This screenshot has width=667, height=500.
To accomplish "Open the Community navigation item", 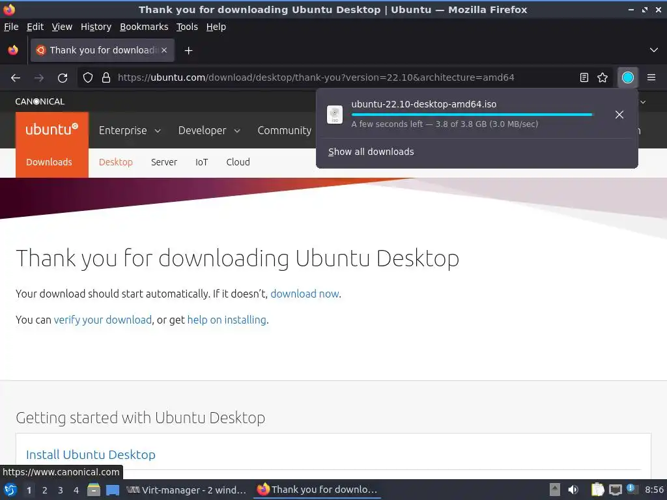I will pos(284,130).
